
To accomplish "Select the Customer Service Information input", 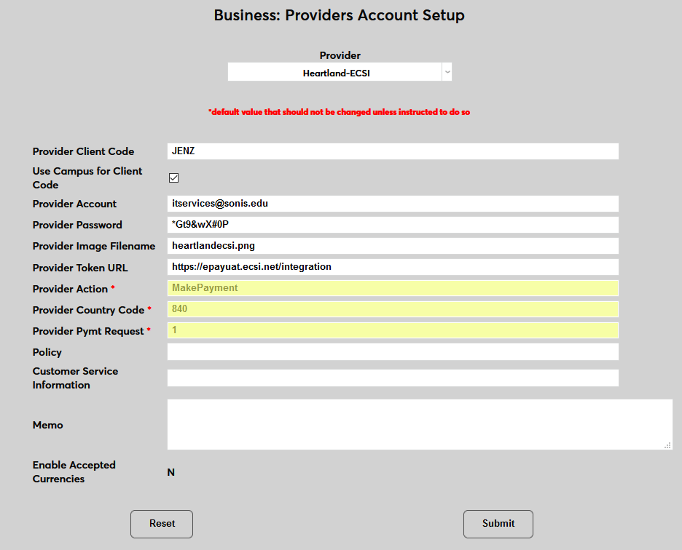I will tap(393, 378).
